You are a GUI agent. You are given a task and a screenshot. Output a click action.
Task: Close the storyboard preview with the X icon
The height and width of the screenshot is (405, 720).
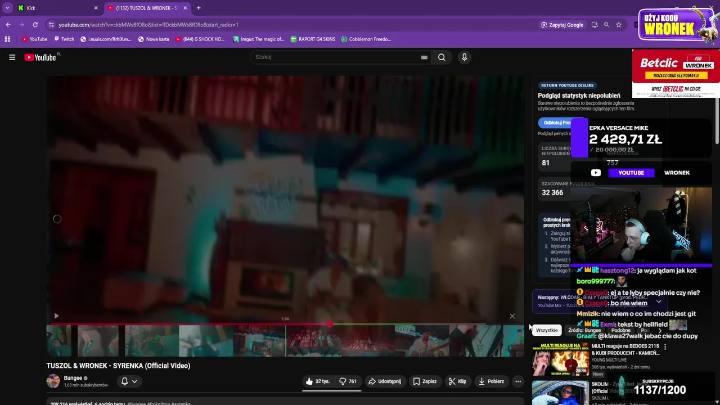click(512, 316)
